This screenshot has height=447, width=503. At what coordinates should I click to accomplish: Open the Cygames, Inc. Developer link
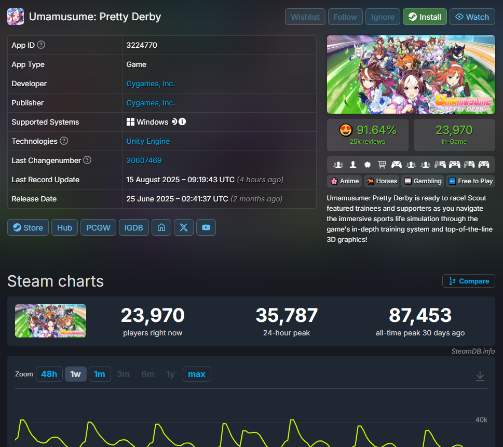pos(151,84)
